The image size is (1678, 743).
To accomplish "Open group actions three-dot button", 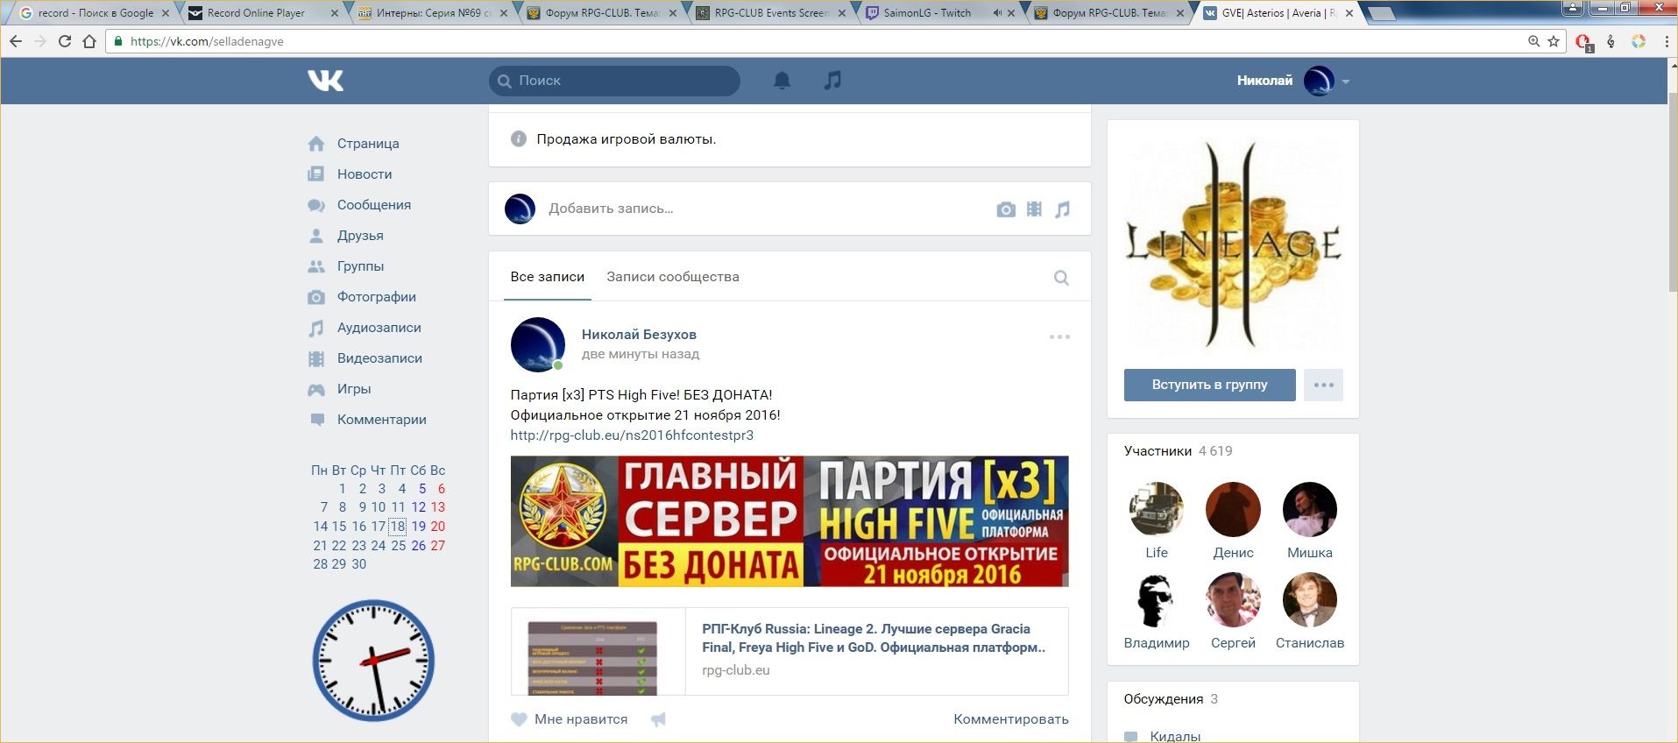I will tap(1323, 385).
